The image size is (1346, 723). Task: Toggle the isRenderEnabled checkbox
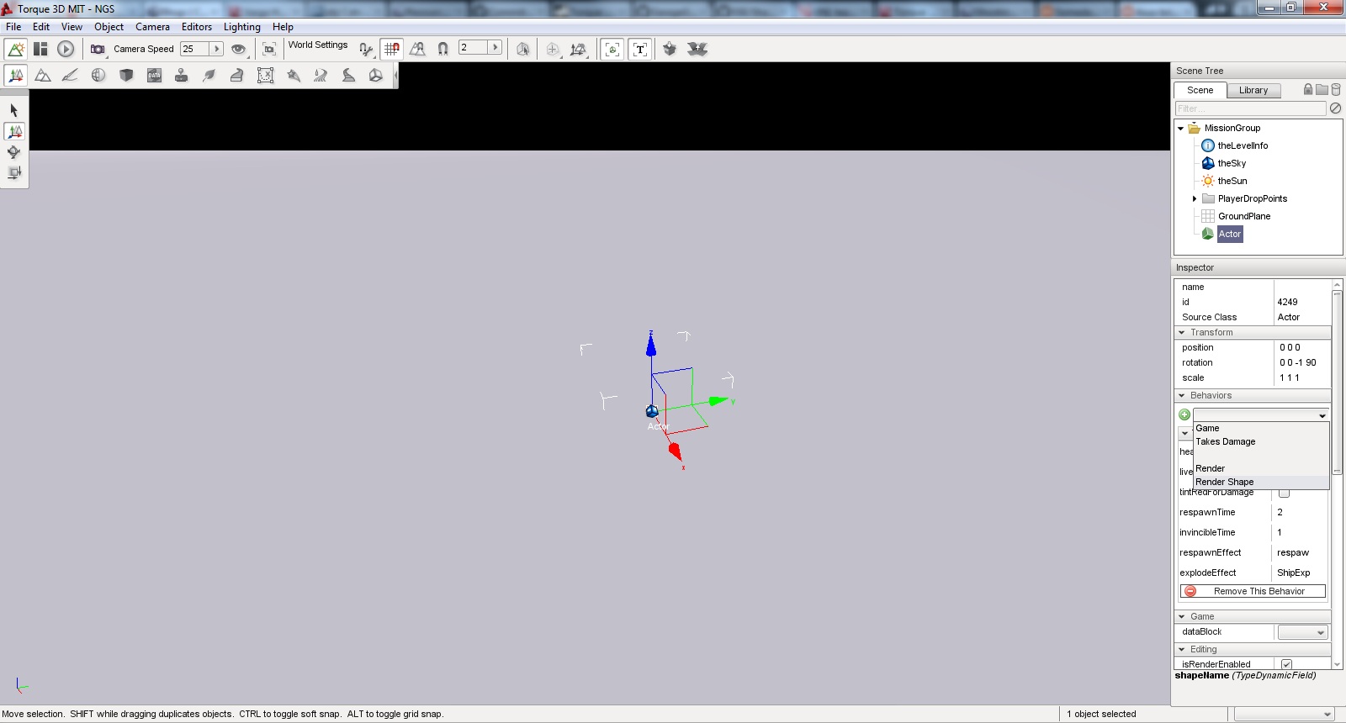pyautogui.click(x=1286, y=664)
